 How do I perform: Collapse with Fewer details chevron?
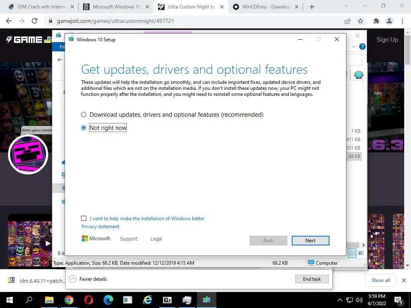(x=73, y=279)
